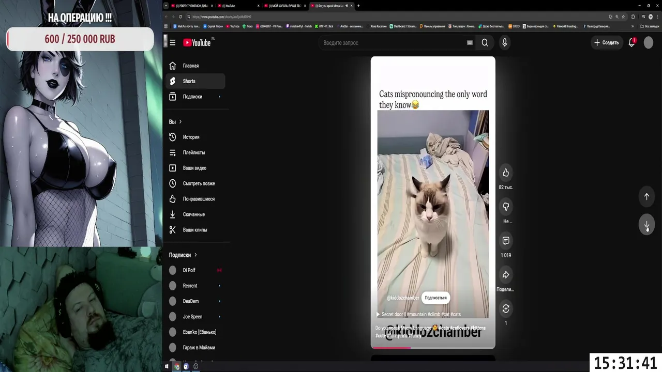Open the Chrome three-dot menu
662x372 pixels.
657,17
